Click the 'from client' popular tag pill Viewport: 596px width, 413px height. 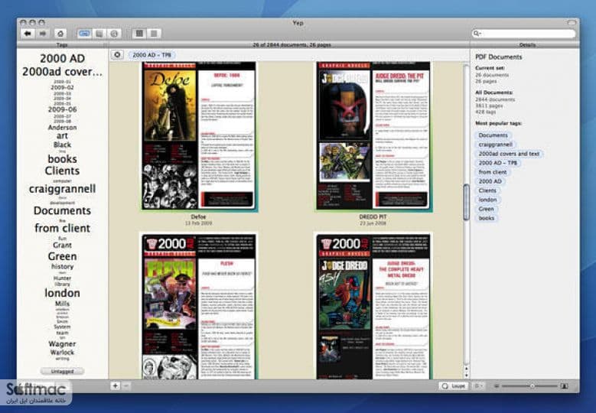[492, 172]
